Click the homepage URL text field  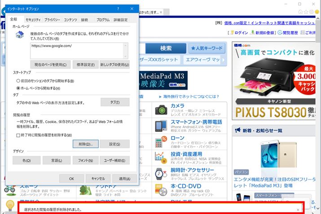point(77,51)
